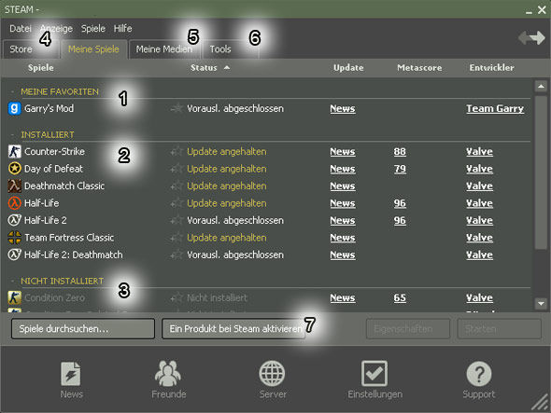Click the Day of Defeat game icon
This screenshot has height=413, width=551.
(x=14, y=169)
